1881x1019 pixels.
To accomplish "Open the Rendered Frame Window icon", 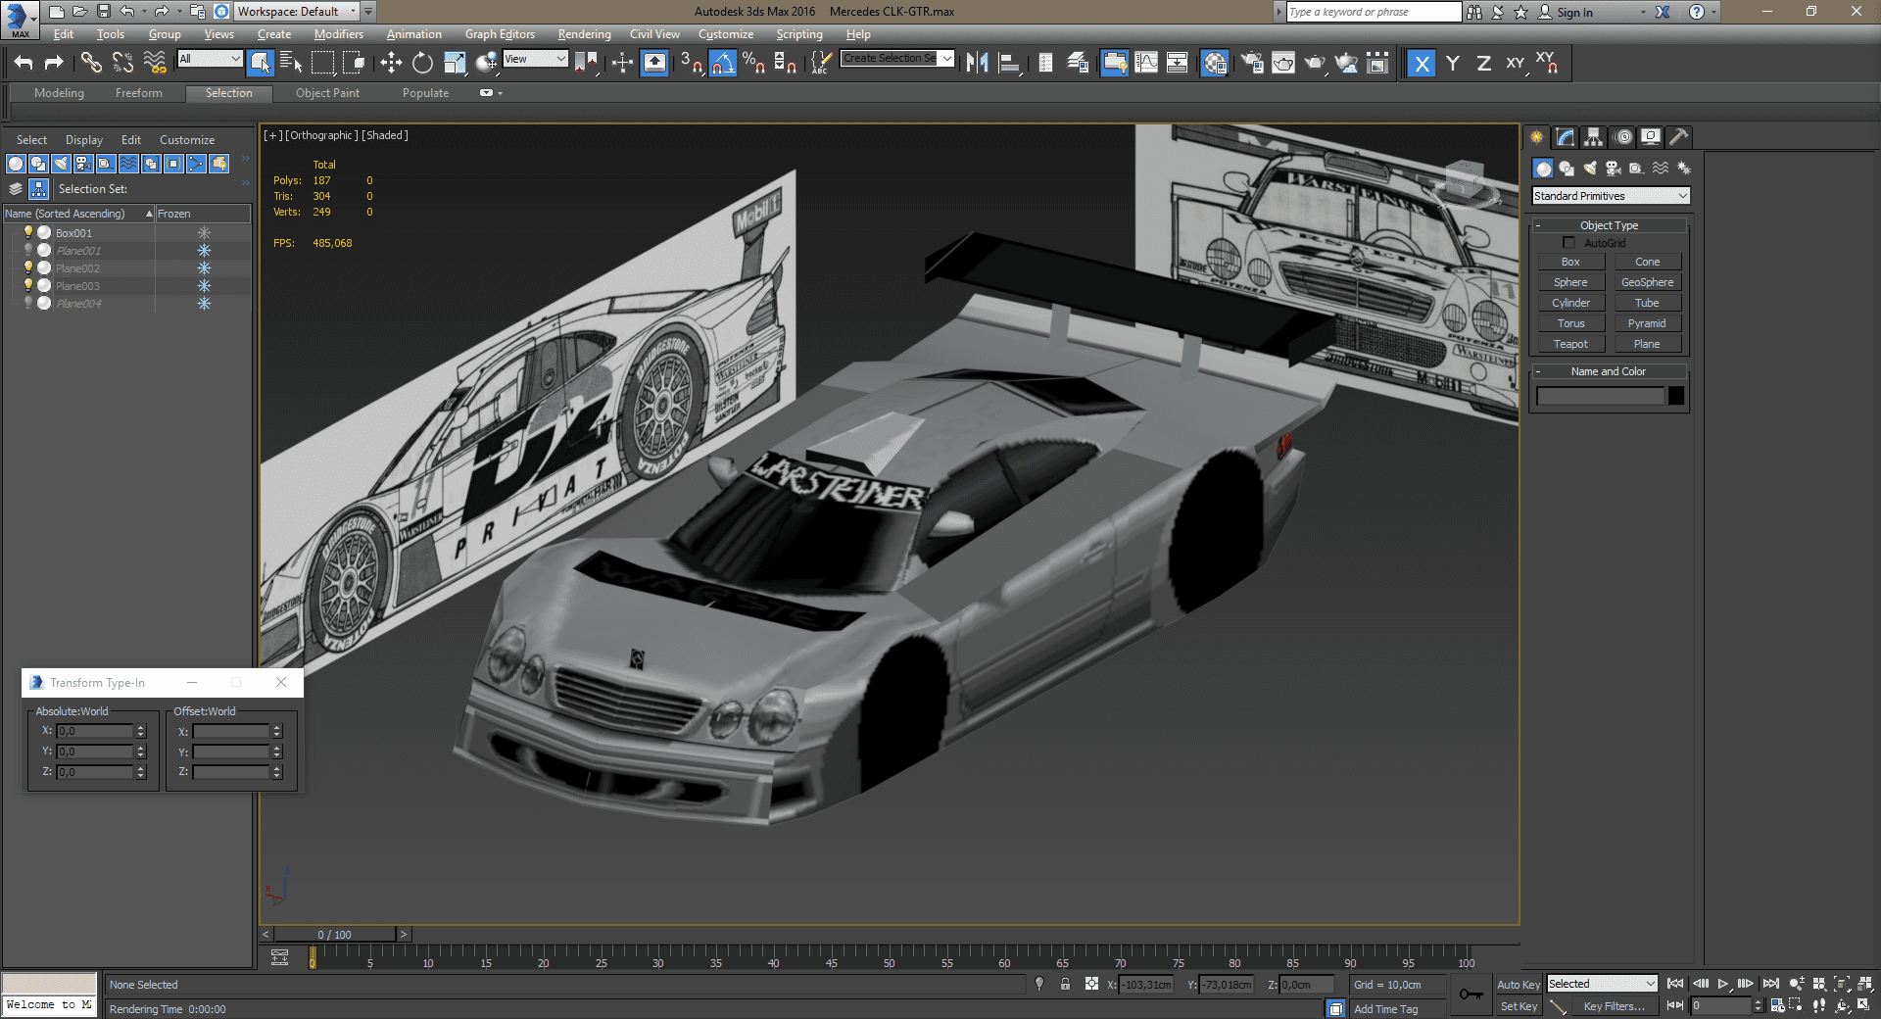I will (x=1283, y=63).
